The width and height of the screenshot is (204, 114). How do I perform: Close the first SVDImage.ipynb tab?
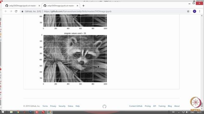point(39,6)
